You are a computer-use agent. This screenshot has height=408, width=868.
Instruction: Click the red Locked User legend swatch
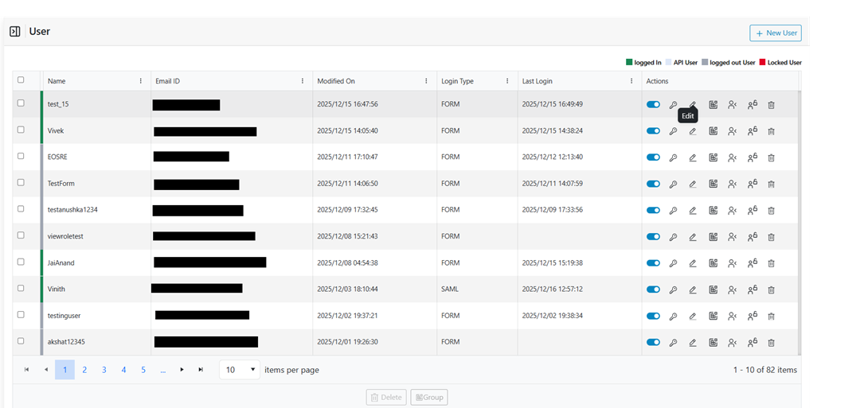(762, 62)
